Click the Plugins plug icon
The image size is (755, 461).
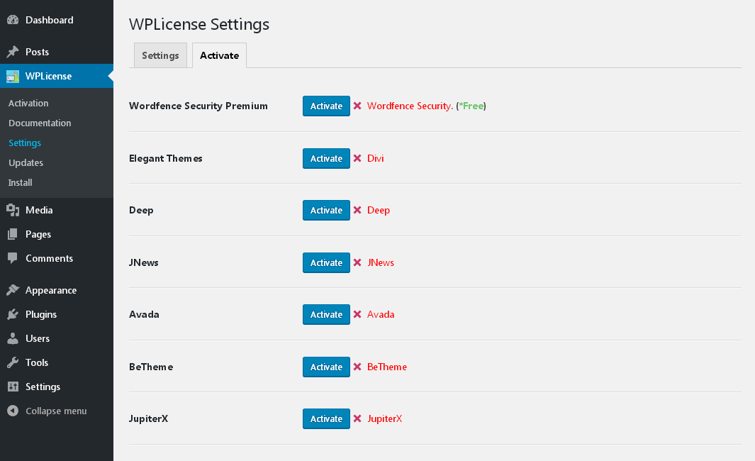click(13, 314)
